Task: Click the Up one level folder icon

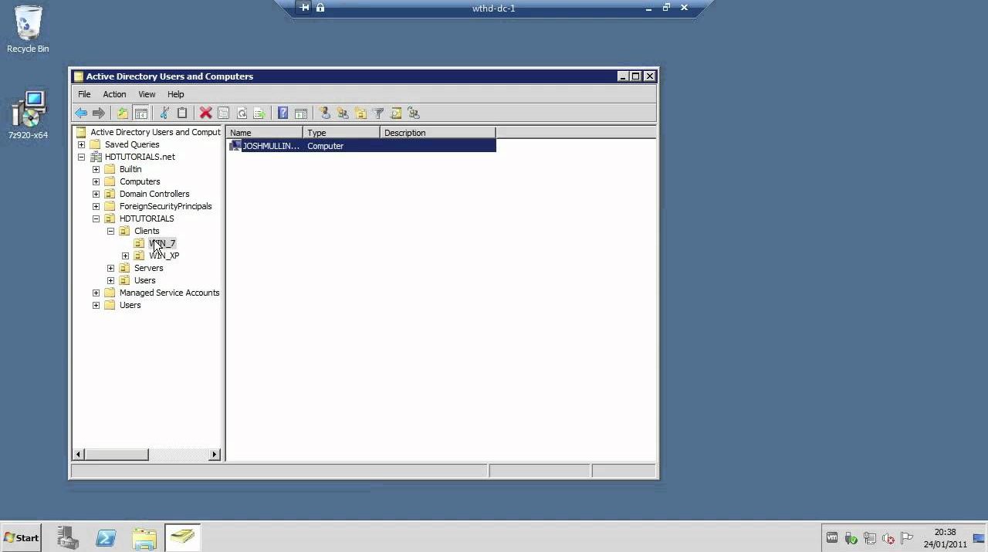Action: (123, 113)
